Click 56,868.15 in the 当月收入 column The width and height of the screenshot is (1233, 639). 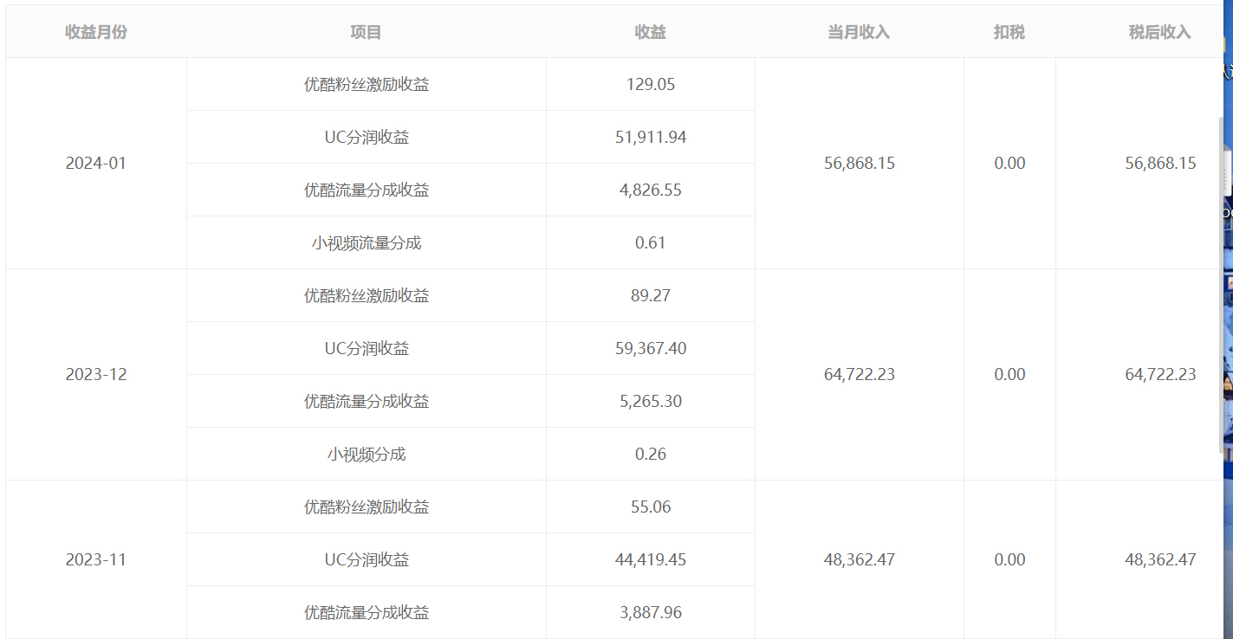pos(859,163)
